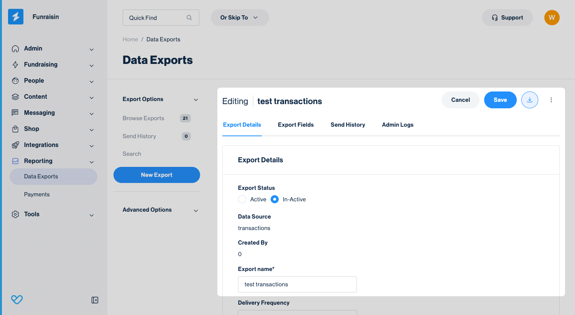Switch to the Export Fields tab
Image resolution: width=575 pixels, height=315 pixels.
click(296, 125)
